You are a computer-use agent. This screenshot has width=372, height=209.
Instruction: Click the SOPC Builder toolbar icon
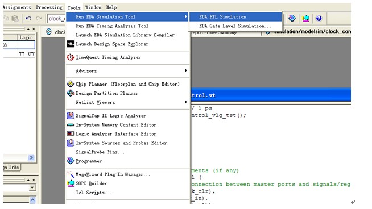(x=306, y=18)
